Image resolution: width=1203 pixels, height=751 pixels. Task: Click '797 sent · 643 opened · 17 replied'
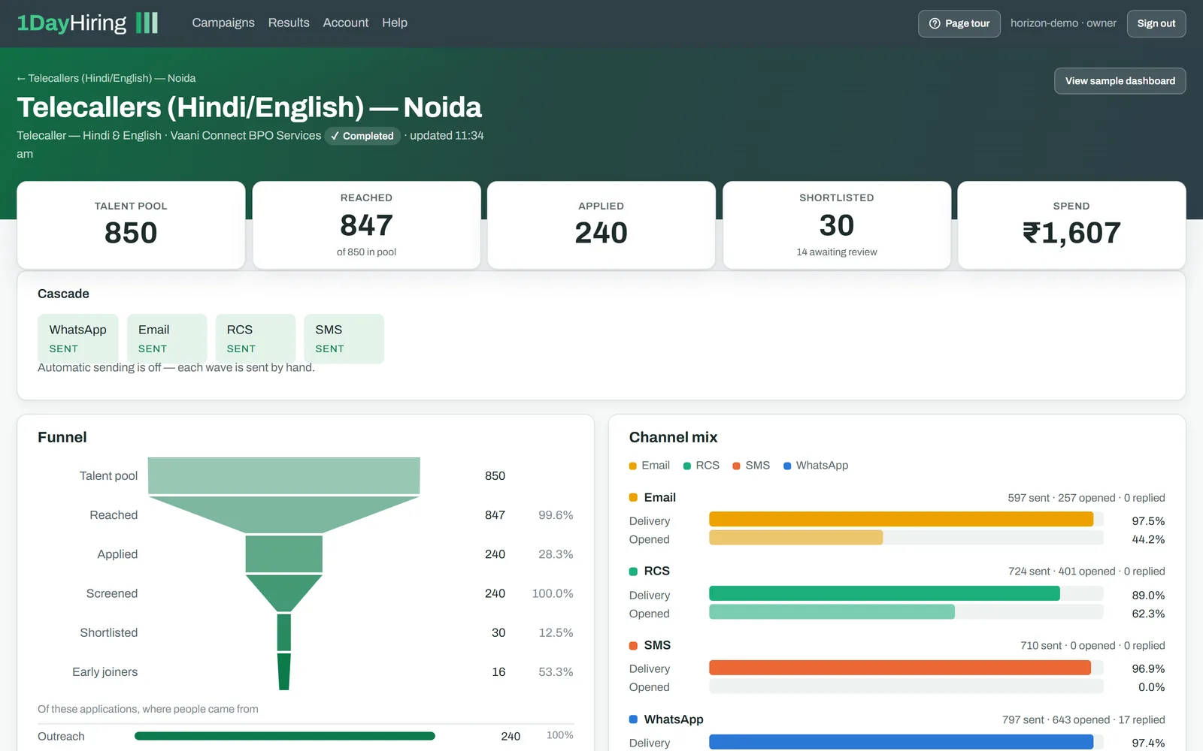tap(1083, 720)
